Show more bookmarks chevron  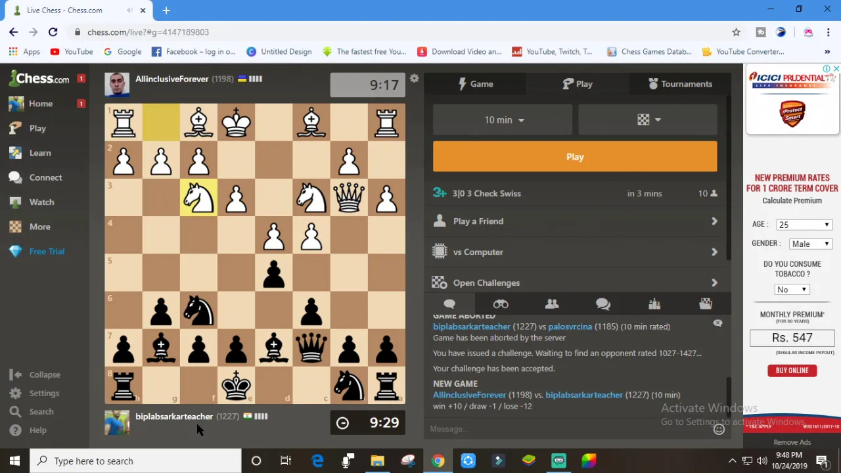coord(827,51)
